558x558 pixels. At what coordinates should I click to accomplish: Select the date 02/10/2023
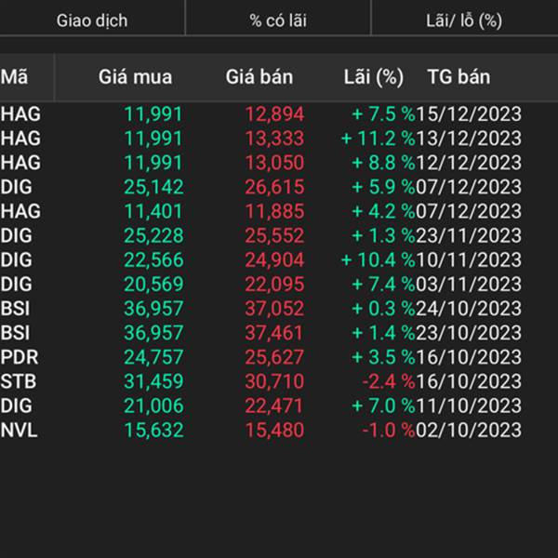[x=469, y=430]
